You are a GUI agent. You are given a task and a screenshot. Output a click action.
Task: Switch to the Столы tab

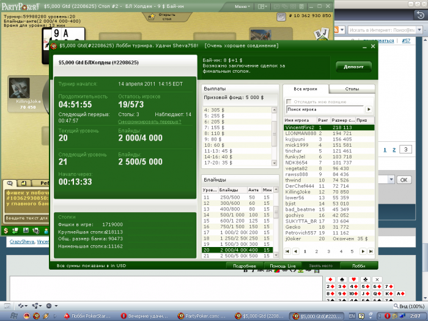click(x=352, y=89)
